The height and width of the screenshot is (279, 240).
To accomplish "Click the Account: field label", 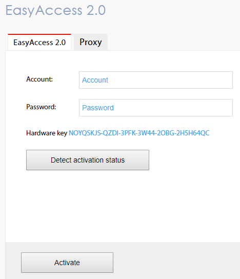I will (x=39, y=79).
